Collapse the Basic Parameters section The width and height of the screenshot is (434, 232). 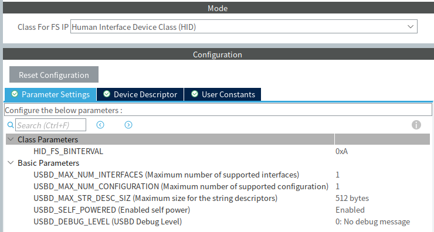11,163
